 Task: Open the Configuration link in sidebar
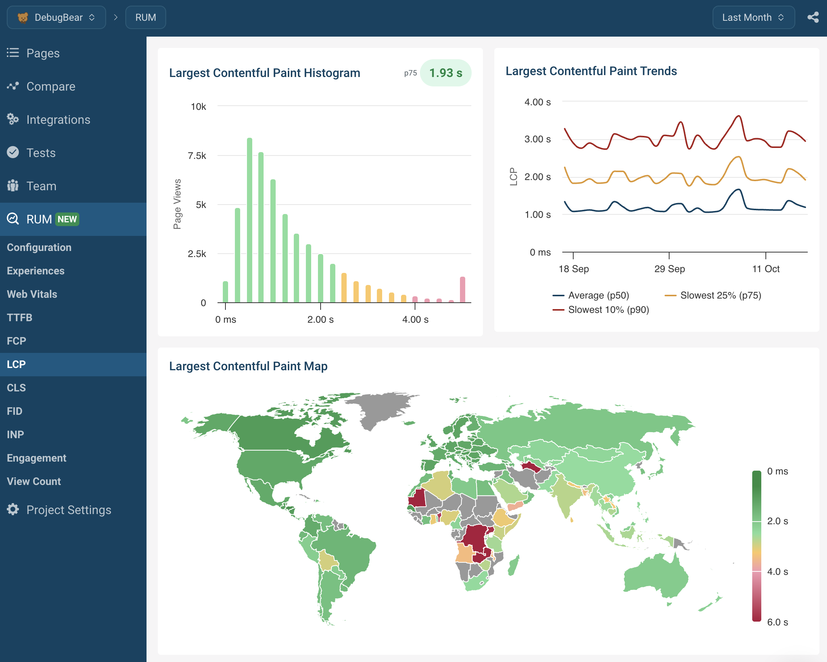39,247
